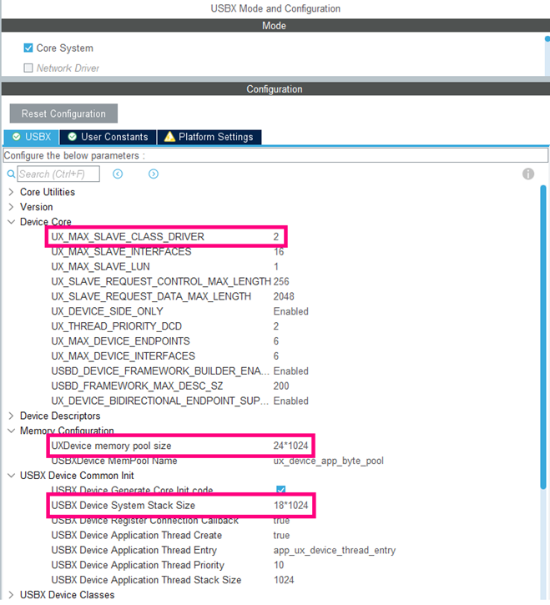Click the app_ux_device_thread_entry value
Image resolution: width=550 pixels, height=605 pixels.
click(334, 551)
